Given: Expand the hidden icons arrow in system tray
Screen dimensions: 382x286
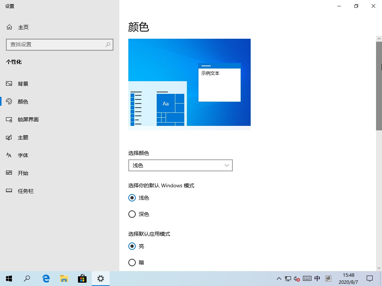Looking at the screenshot, I should [279, 279].
